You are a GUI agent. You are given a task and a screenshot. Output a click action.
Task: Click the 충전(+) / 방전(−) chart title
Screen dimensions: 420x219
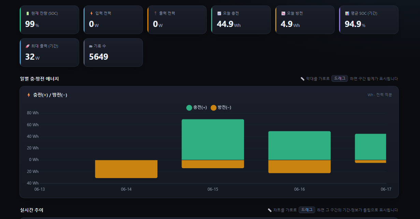point(50,95)
